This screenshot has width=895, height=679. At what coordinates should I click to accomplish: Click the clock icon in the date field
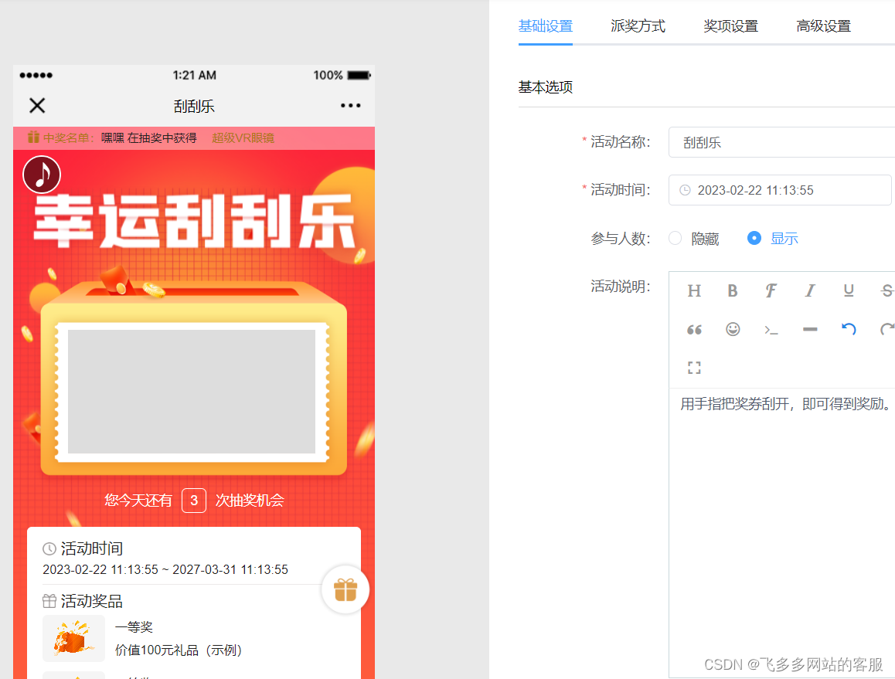pyautogui.click(x=685, y=190)
